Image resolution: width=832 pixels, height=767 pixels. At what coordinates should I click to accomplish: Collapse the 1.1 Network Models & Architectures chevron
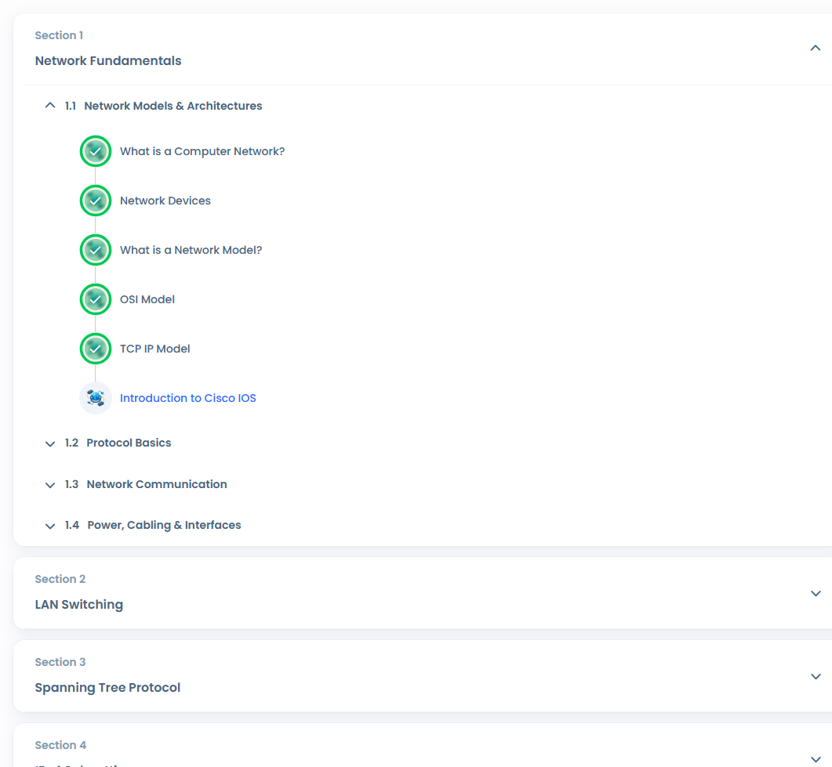coord(50,106)
